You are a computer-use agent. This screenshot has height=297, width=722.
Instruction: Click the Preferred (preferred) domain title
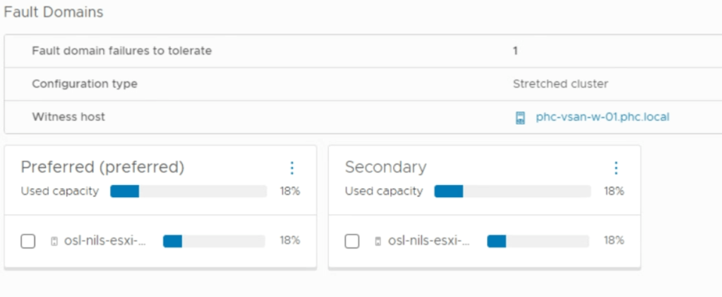click(x=102, y=168)
